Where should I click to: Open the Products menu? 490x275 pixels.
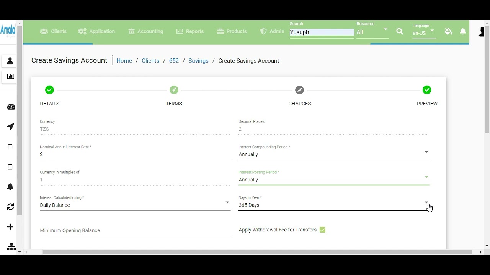point(232,31)
